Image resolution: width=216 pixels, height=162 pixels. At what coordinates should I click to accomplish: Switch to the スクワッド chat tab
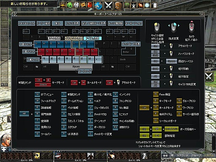coord(182,156)
